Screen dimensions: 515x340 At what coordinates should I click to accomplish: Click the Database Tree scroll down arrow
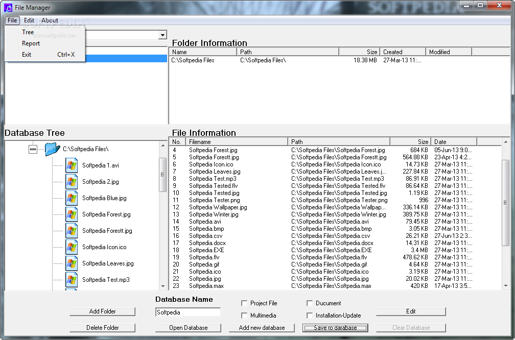tap(163, 286)
